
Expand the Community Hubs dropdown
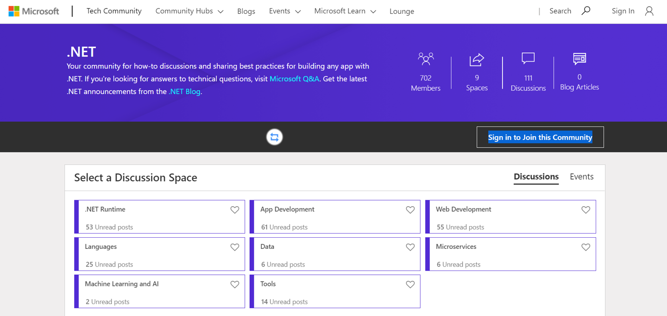(x=189, y=11)
